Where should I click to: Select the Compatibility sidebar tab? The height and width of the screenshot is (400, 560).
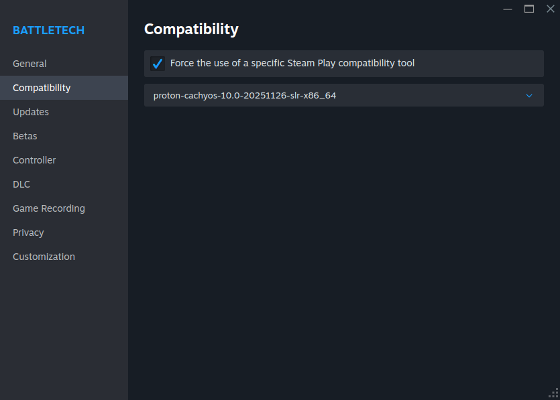click(64, 88)
